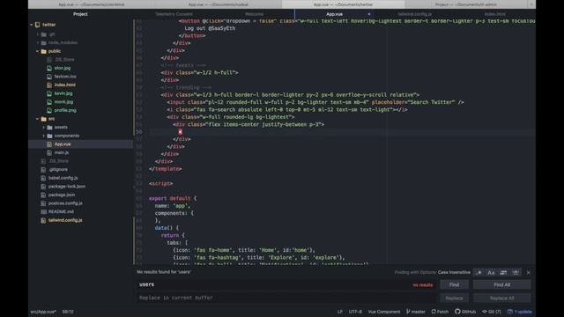Click the elon.jpg image file icon
The image size is (564, 317).
49,68
